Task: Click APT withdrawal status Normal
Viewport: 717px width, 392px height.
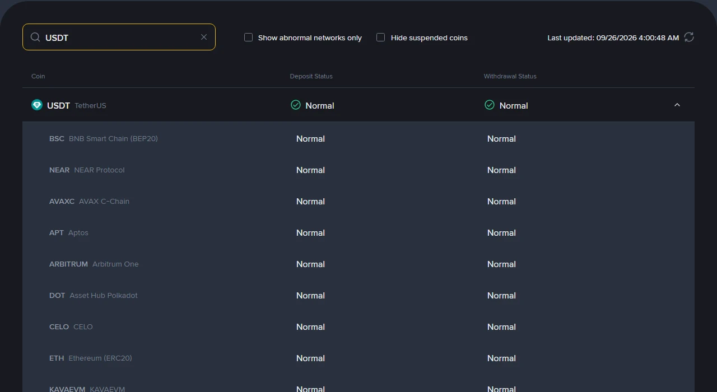Action: tap(501, 232)
